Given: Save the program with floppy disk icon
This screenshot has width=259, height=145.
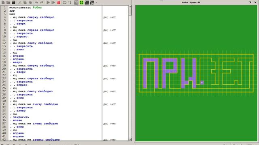Looking at the screenshot, I should (13, 2).
